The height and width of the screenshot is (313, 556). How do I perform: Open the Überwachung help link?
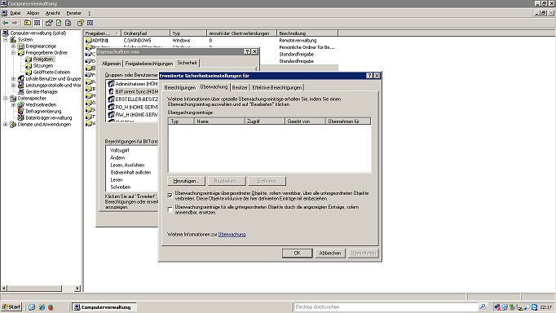(x=232, y=234)
